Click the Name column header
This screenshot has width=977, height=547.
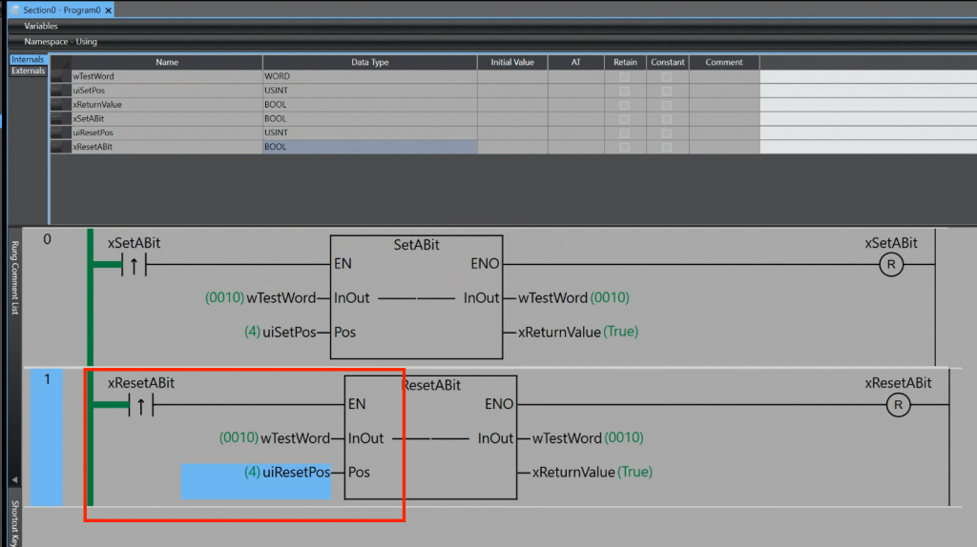(x=167, y=62)
